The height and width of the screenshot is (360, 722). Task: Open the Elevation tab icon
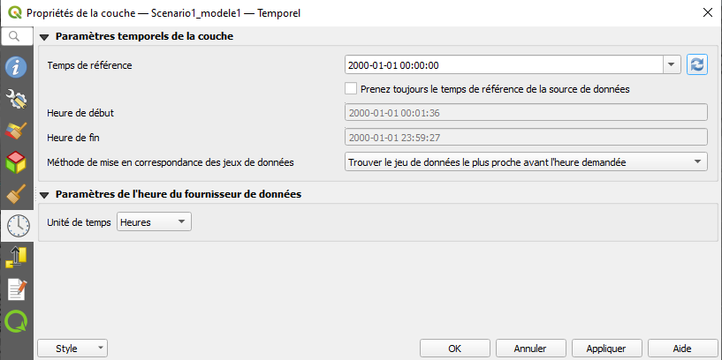(x=16, y=258)
